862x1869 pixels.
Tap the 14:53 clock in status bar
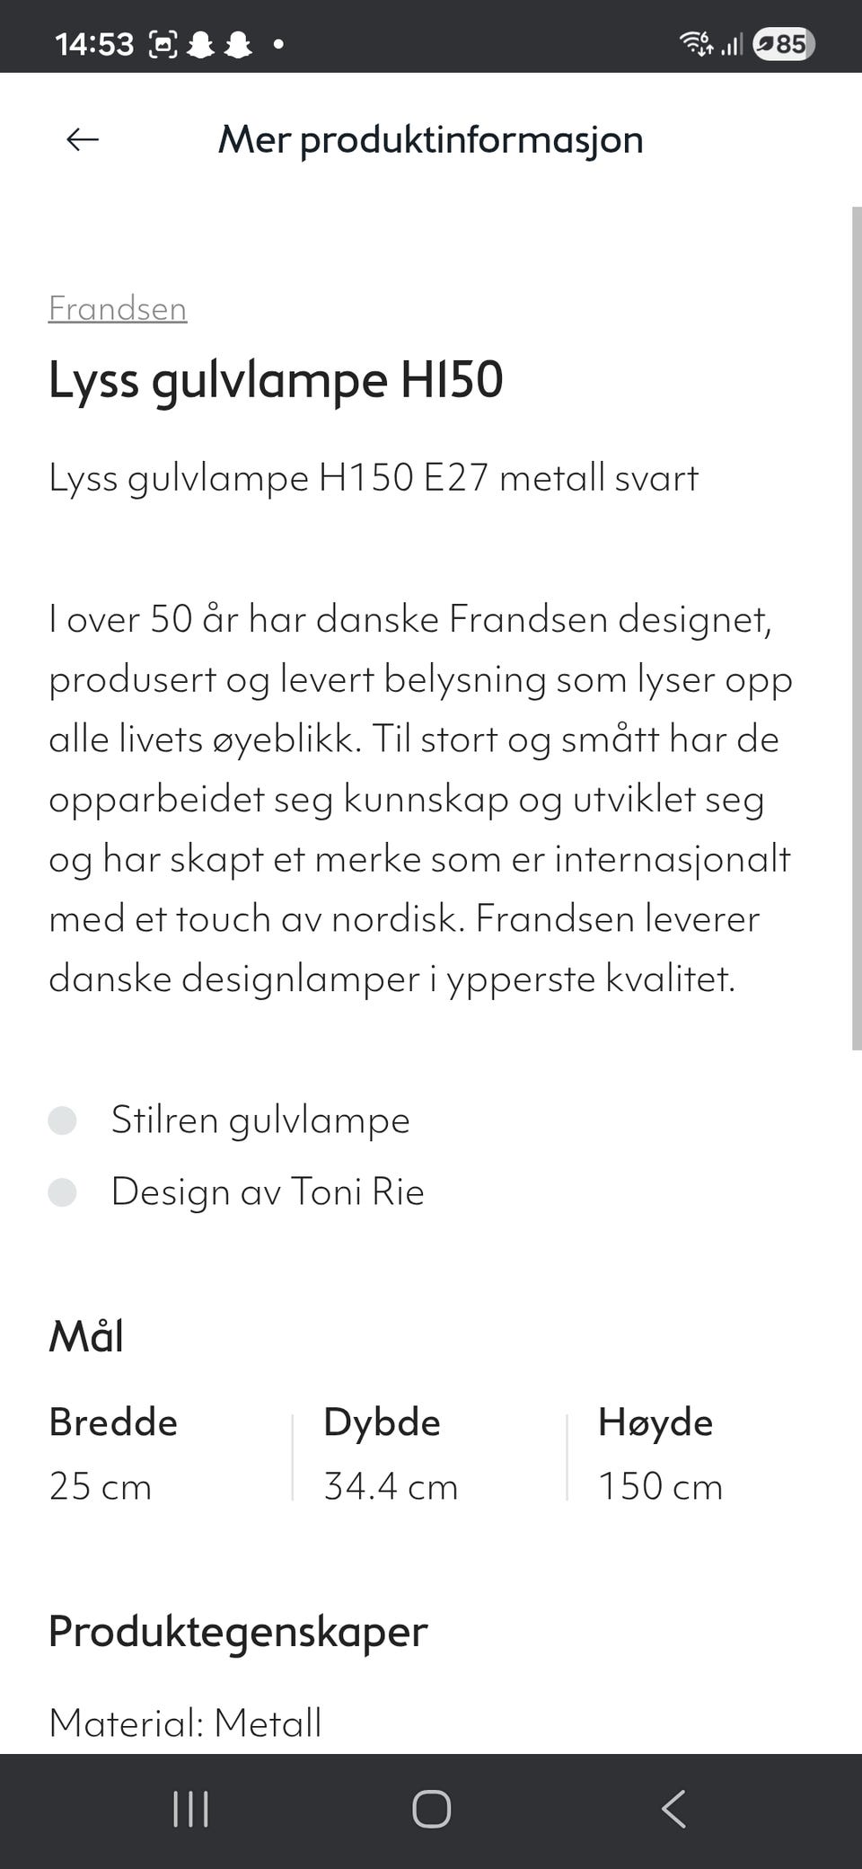click(x=94, y=41)
